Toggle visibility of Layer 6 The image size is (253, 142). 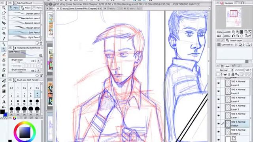click(219, 83)
